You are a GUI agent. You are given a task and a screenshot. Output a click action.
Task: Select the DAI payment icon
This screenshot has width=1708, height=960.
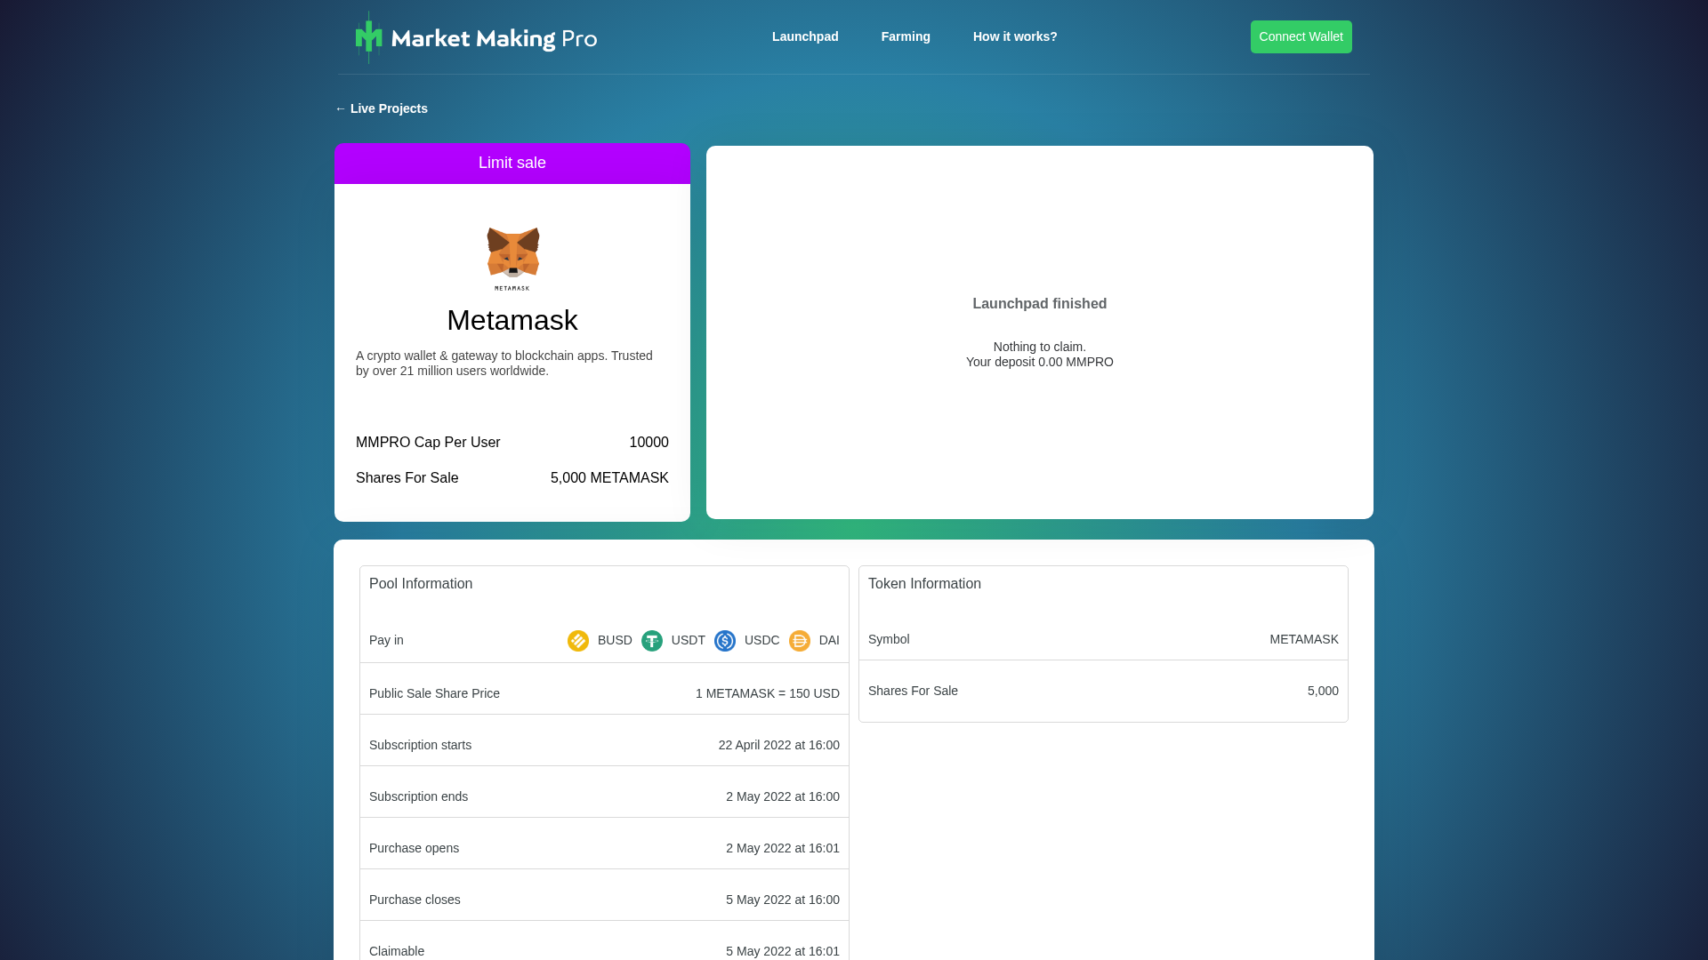(799, 640)
